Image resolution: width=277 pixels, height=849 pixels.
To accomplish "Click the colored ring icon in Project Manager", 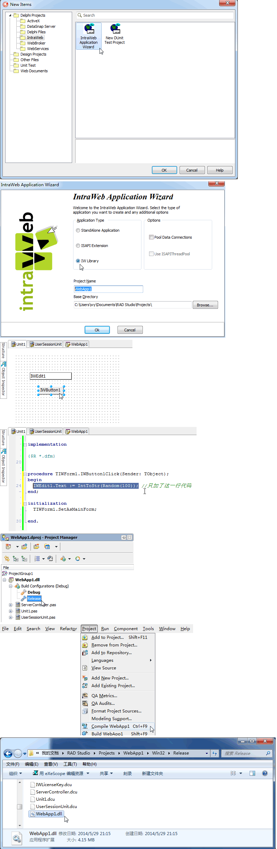I will [x=78, y=559].
